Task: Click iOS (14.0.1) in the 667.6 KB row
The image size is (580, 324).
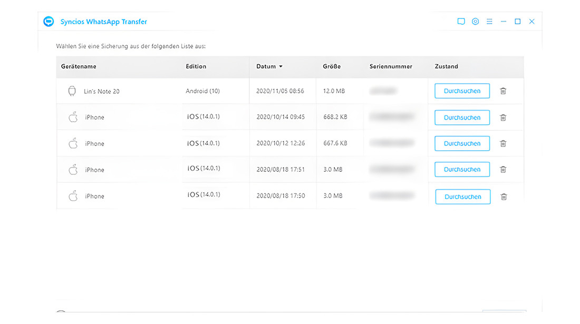Action: 204,143
